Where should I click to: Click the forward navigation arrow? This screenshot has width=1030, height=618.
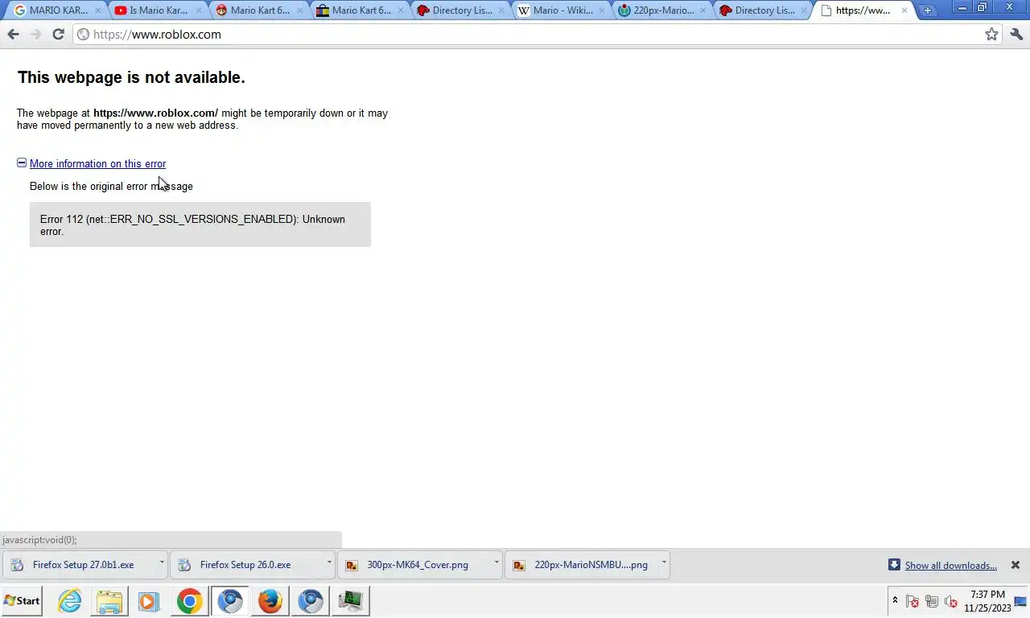(x=35, y=34)
